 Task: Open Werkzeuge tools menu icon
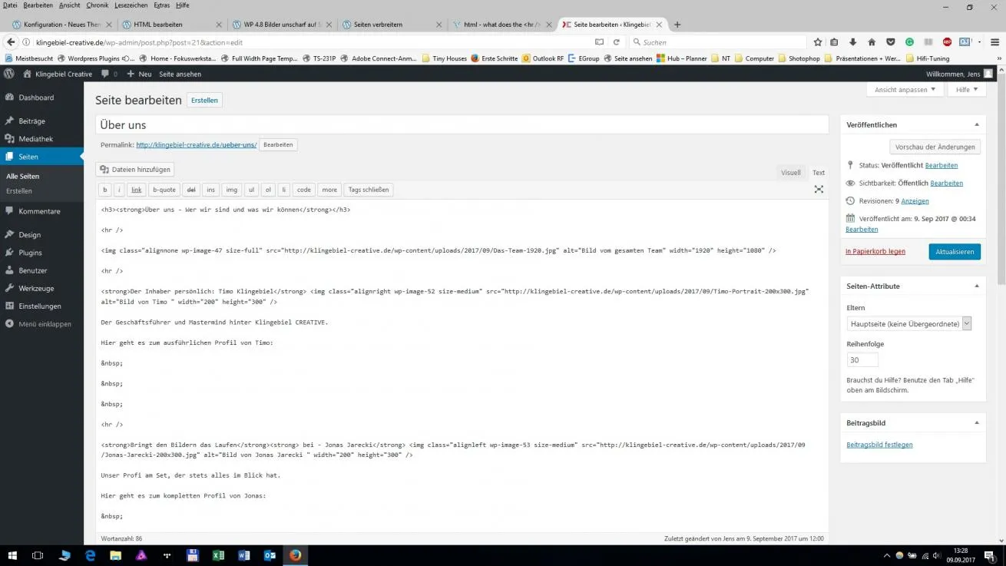pyautogui.click(x=9, y=288)
